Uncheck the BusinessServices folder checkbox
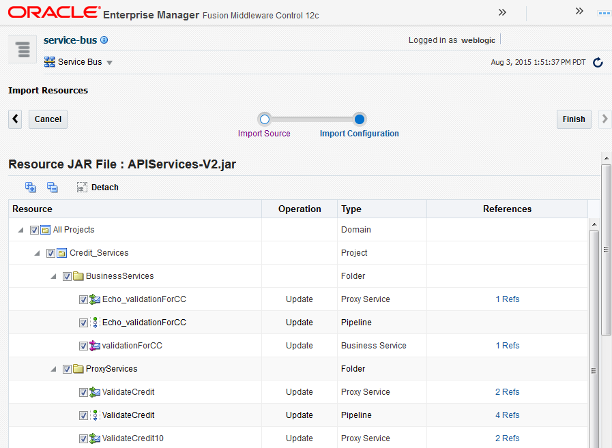Image resolution: width=612 pixels, height=448 pixels. click(67, 276)
